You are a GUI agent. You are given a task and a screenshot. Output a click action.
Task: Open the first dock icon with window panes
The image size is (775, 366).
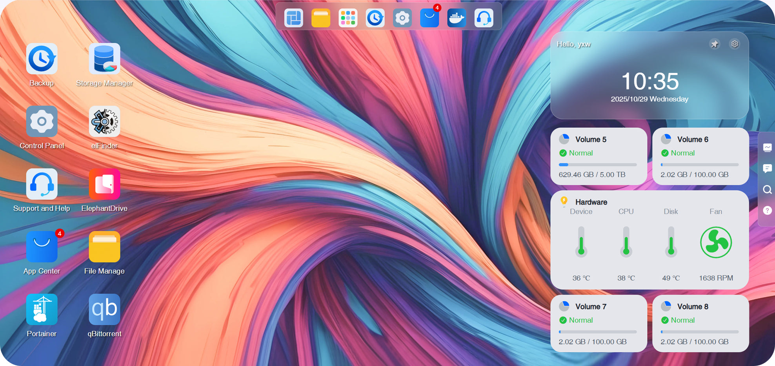294,18
